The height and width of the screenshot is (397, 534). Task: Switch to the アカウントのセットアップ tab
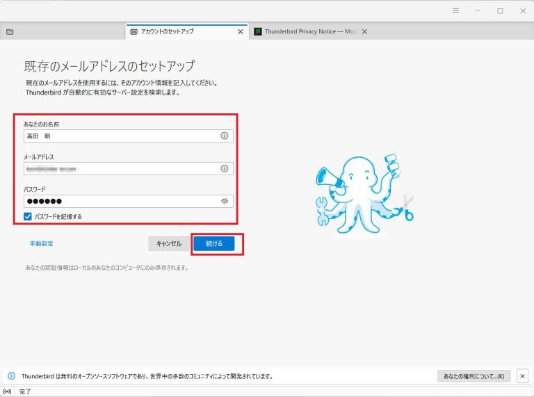(x=186, y=32)
